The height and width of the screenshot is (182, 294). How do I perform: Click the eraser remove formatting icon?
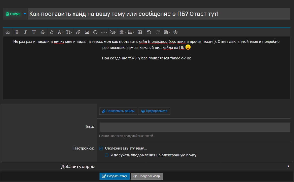coord(8,32)
